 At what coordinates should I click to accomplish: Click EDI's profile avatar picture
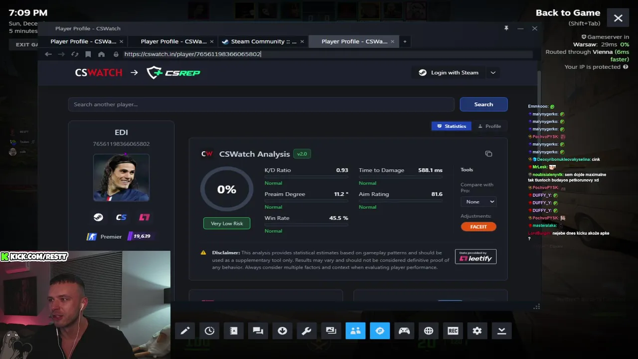click(121, 178)
